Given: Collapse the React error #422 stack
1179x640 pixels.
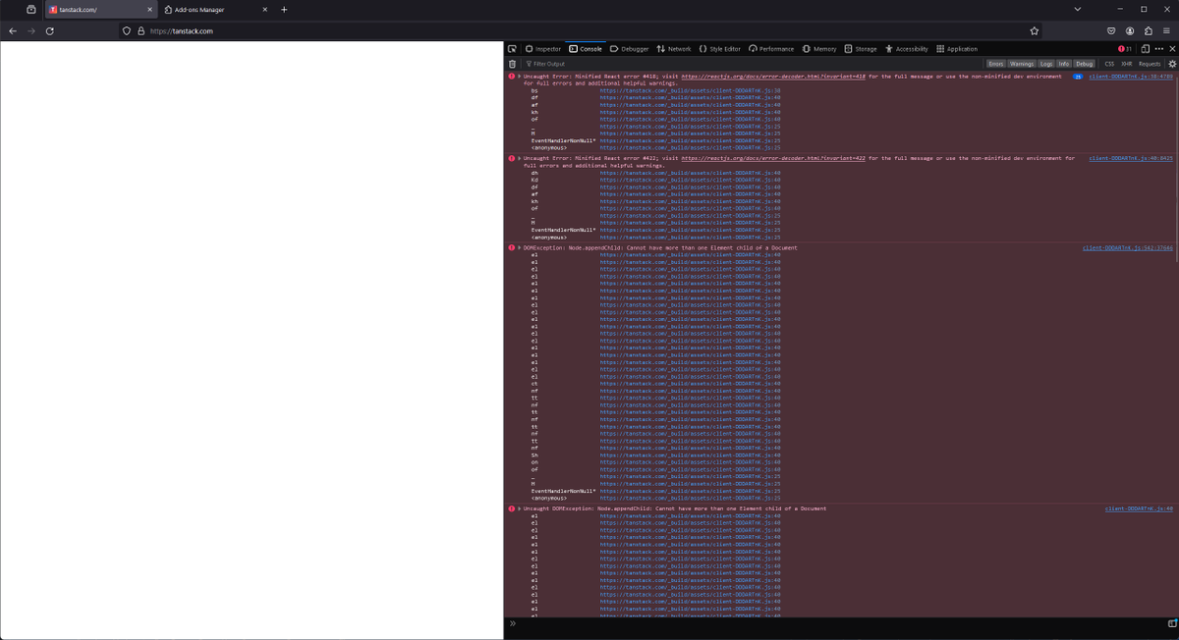Looking at the screenshot, I should pos(519,158).
